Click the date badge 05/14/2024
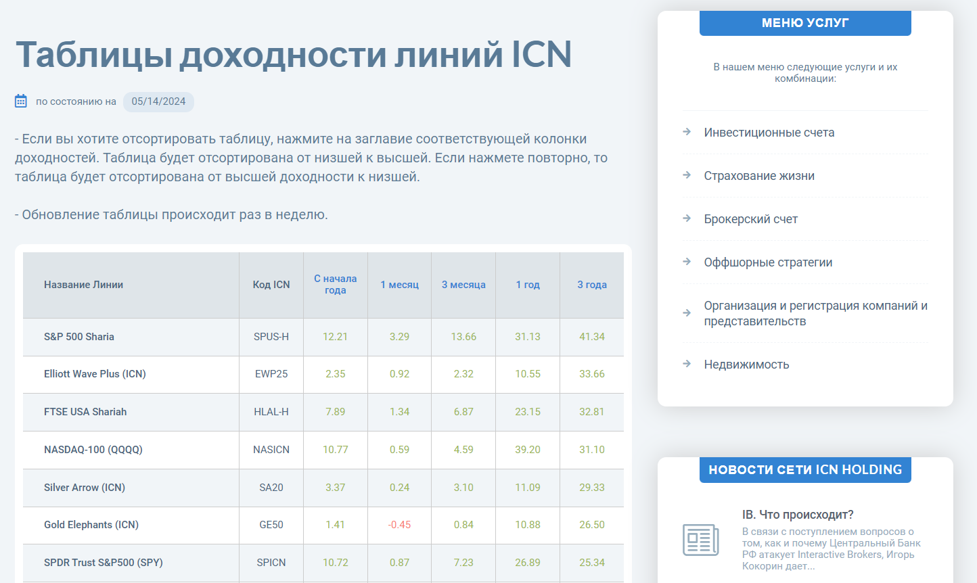This screenshot has width=977, height=583. pyautogui.click(x=158, y=101)
